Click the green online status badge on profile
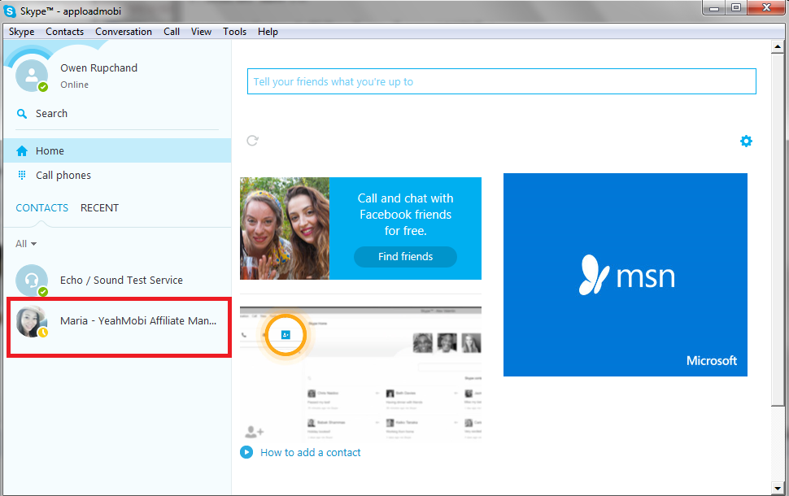This screenshot has height=496, width=789. [x=43, y=86]
